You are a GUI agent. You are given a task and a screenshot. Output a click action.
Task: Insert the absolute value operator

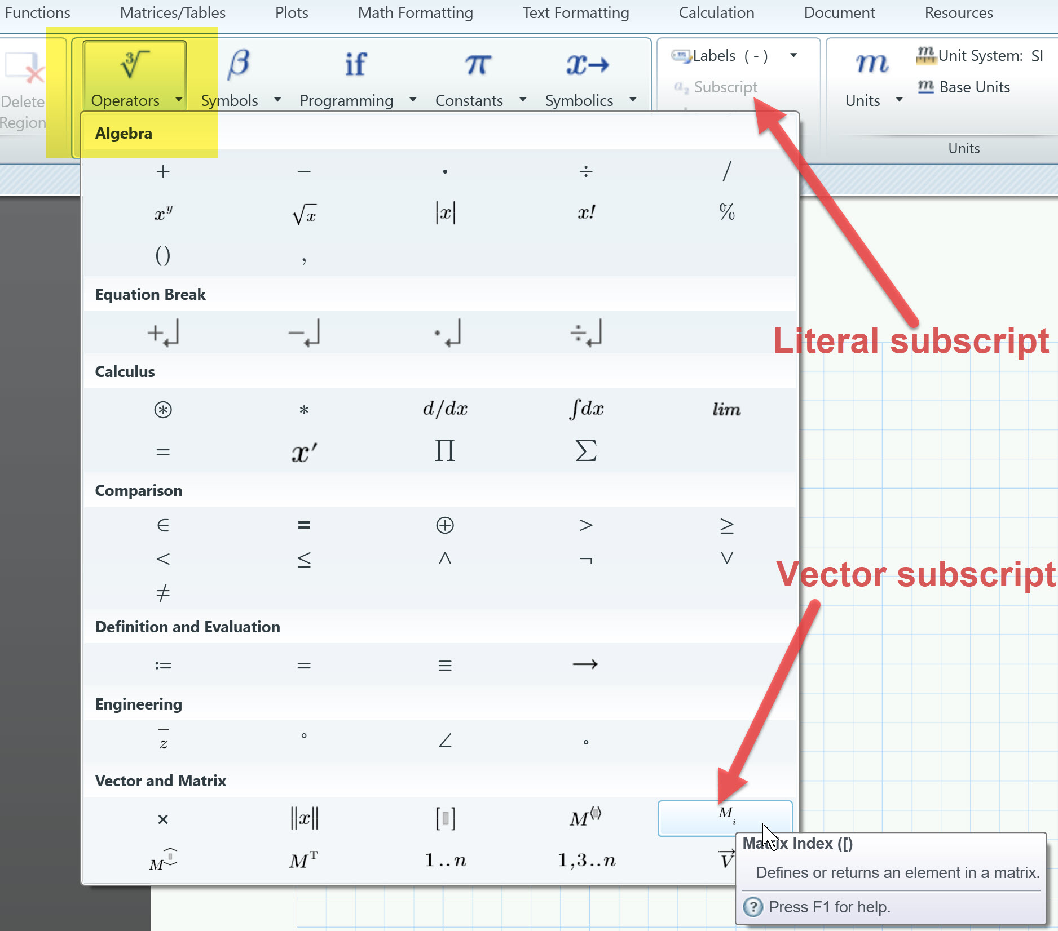click(x=445, y=213)
